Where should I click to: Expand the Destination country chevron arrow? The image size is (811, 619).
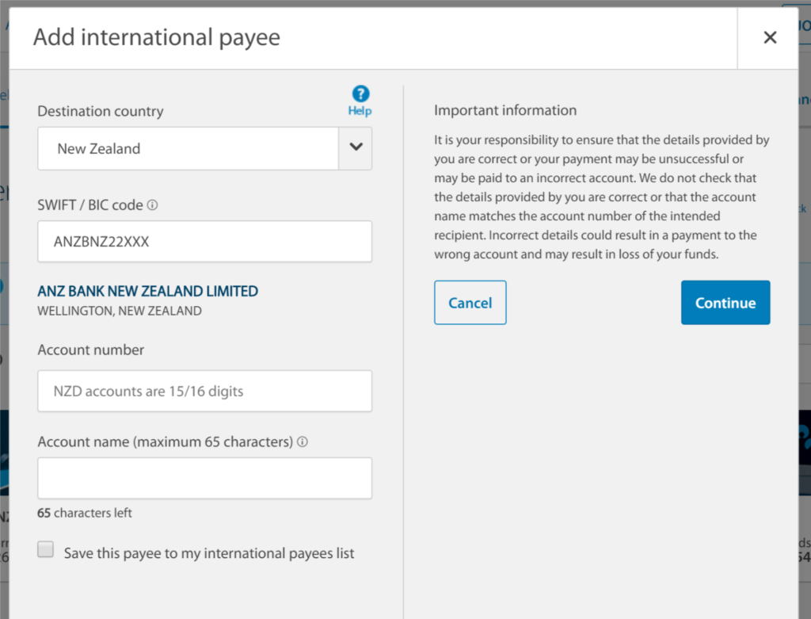pyautogui.click(x=356, y=147)
